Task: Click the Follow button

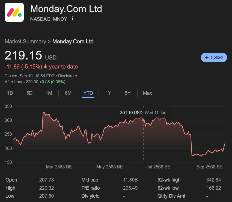Action: [214, 57]
